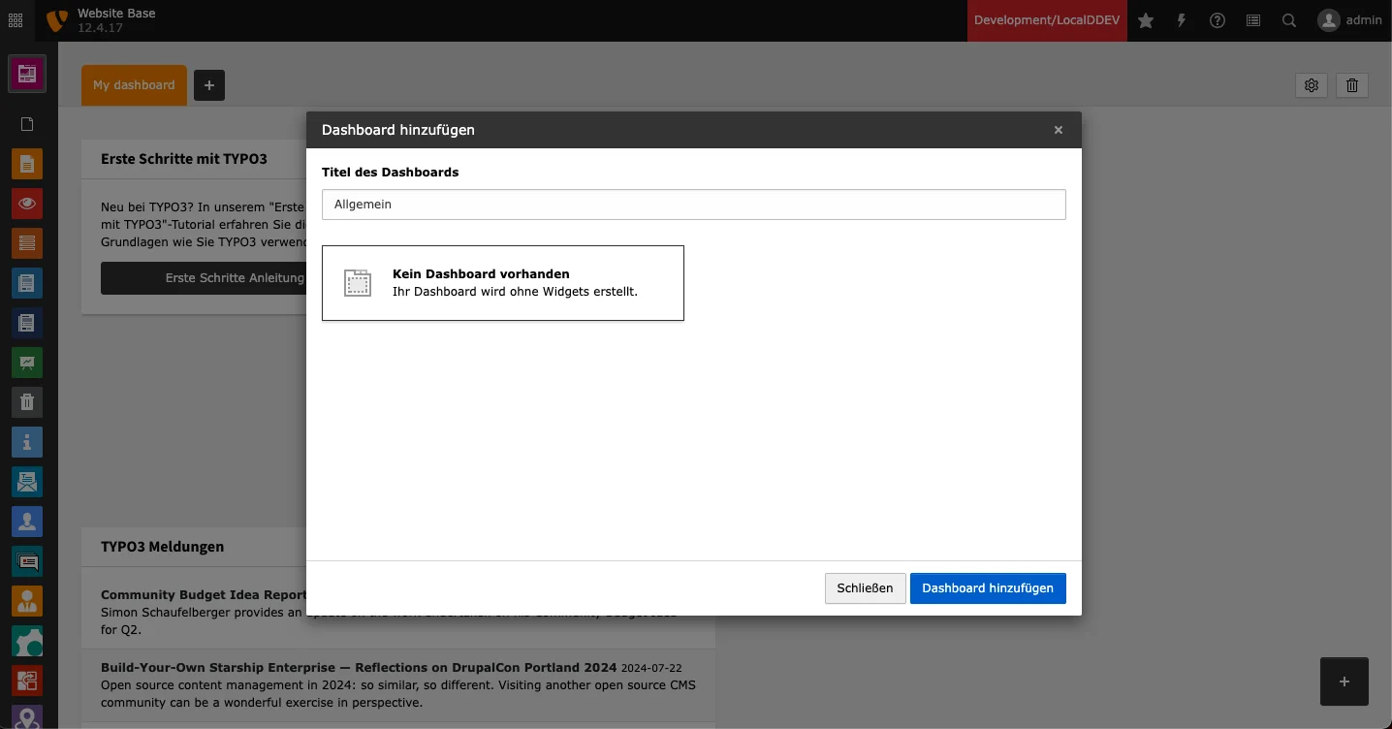Click the dashboard title field containing 'Allgemein'
Screen dimensions: 1392x729
coord(693,205)
